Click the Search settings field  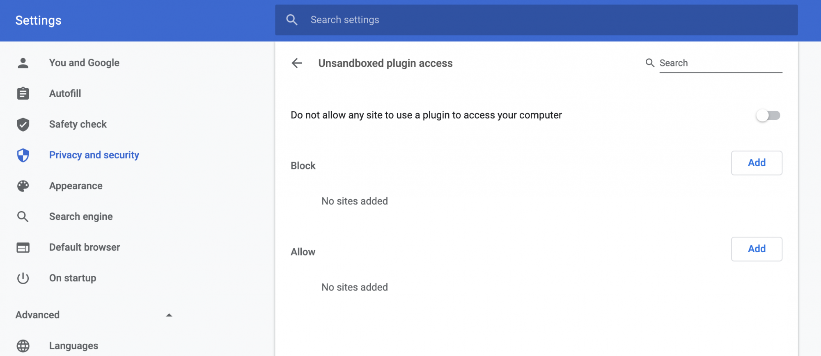pos(534,20)
